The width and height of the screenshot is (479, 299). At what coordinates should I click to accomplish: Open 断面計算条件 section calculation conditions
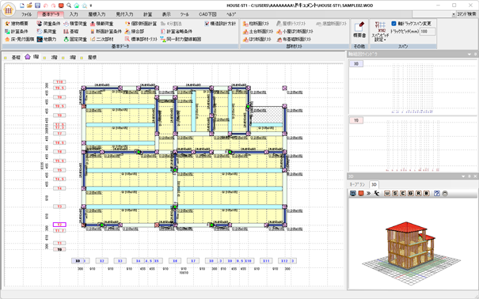click(x=106, y=32)
